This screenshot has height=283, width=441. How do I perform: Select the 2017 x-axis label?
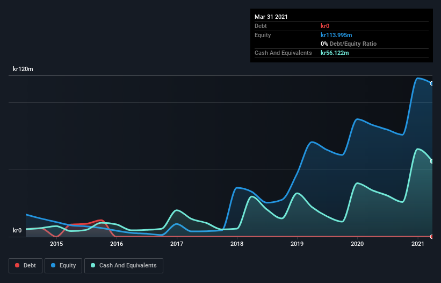pyautogui.click(x=177, y=244)
